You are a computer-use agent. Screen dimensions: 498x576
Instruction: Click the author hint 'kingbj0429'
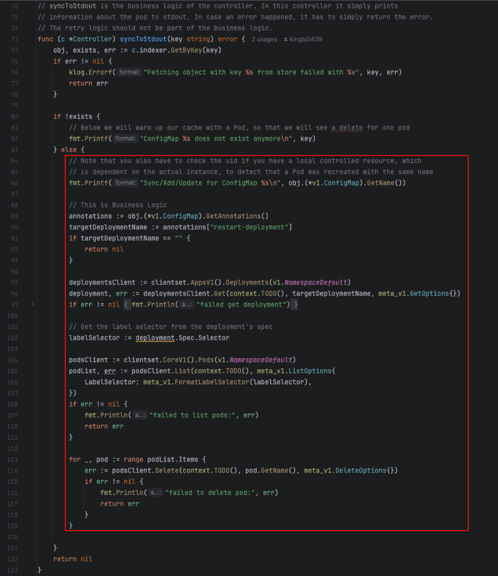click(x=306, y=39)
